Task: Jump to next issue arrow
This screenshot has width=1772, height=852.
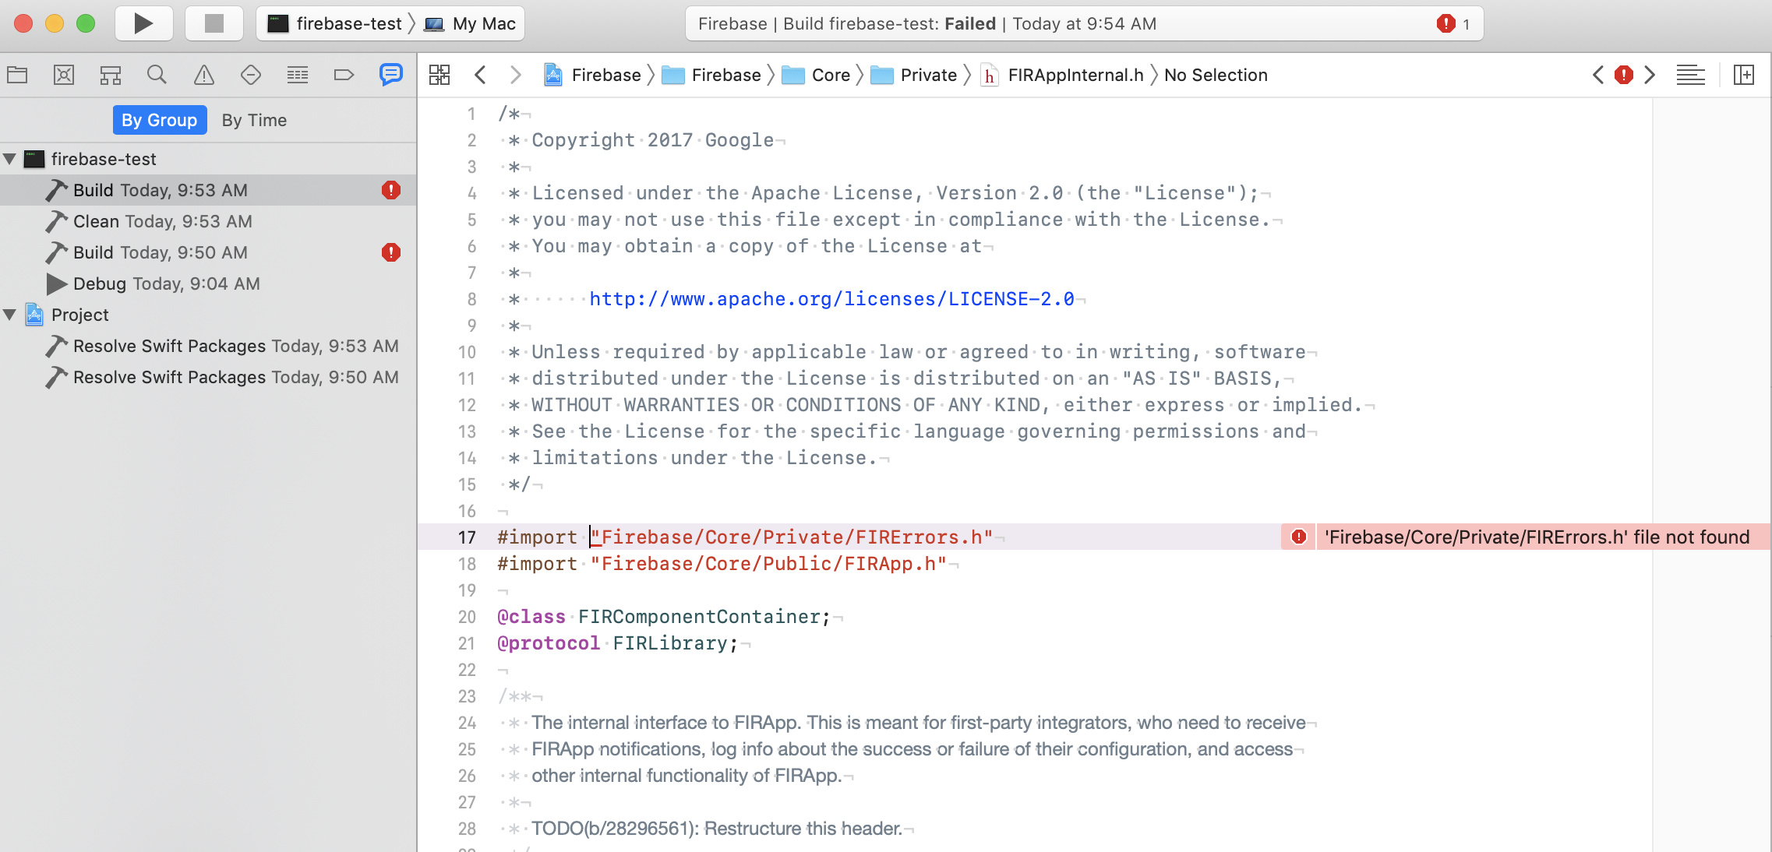Action: click(1650, 75)
